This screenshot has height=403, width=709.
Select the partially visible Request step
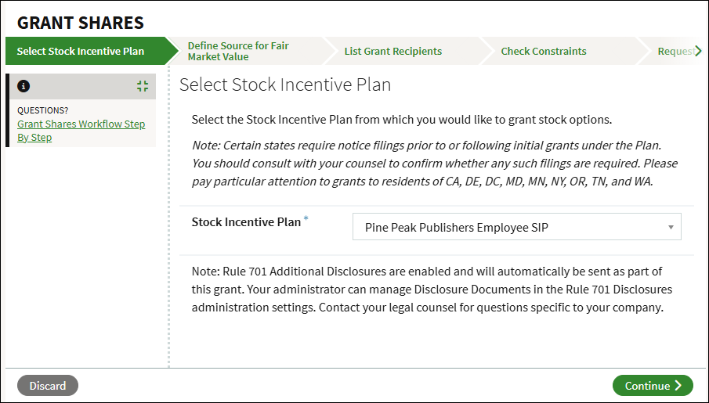click(675, 52)
